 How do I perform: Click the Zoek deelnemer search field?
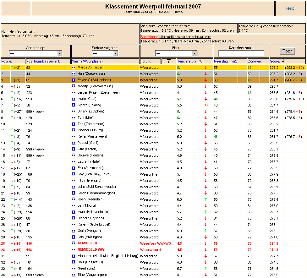click(x=241, y=53)
